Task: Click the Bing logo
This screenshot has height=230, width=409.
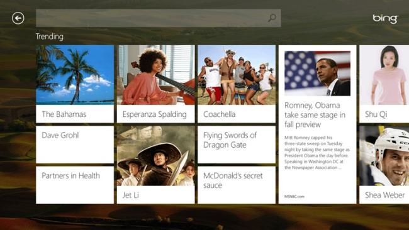Action: point(385,19)
